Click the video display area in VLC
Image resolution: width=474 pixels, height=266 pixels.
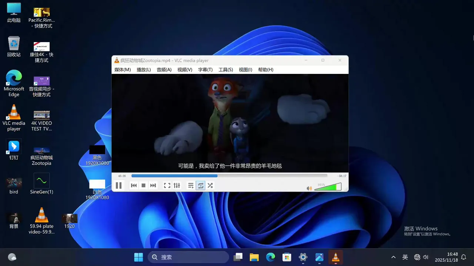pyautogui.click(x=230, y=123)
